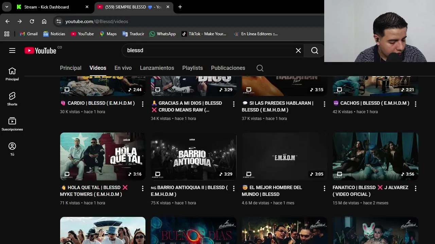Open the CARDIO | BLESSD video title

tap(98, 103)
